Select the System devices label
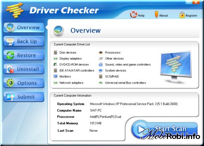This screenshot has width=204, height=146. [x=115, y=71]
